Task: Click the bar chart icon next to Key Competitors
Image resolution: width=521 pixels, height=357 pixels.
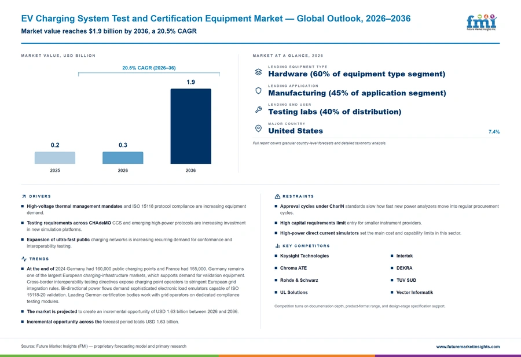Action: 277,246
